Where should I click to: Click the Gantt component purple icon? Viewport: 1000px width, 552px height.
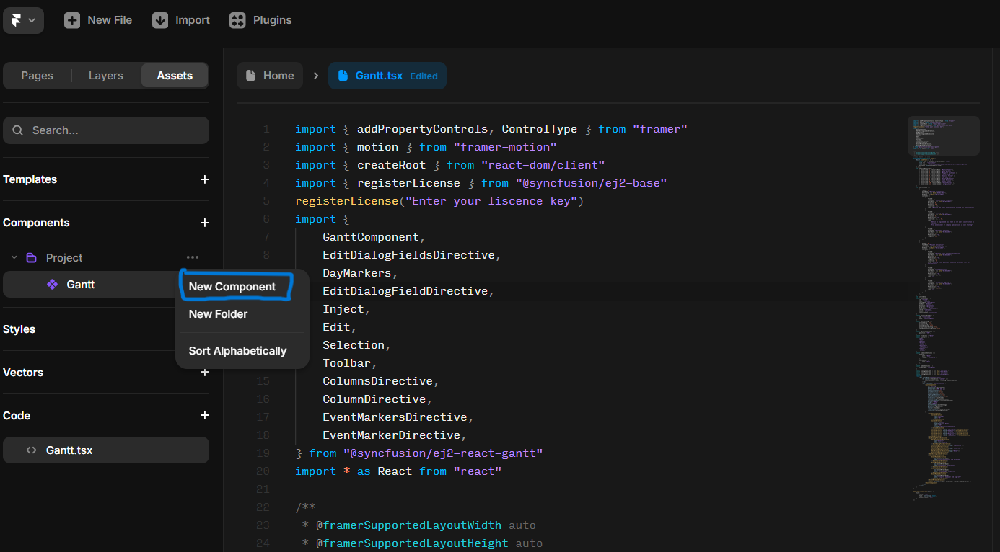(52, 285)
